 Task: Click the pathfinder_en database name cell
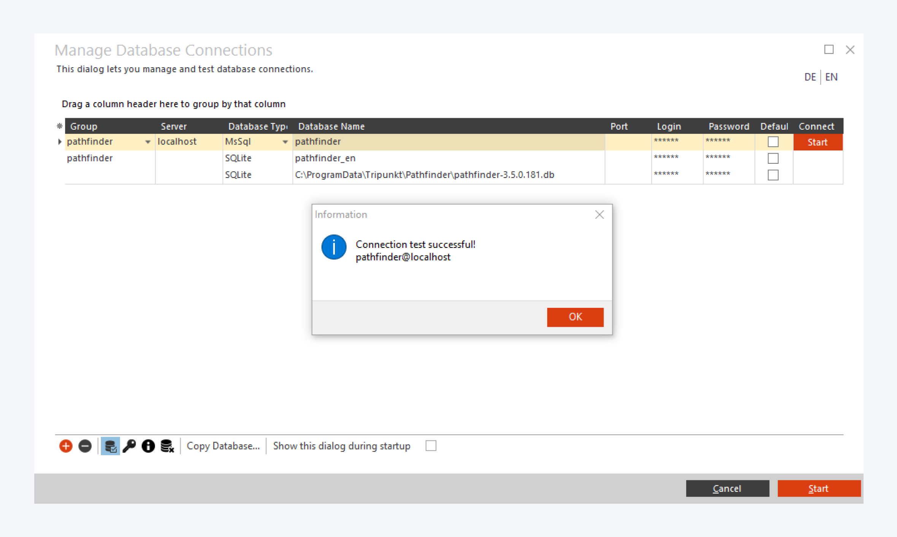tap(325, 158)
